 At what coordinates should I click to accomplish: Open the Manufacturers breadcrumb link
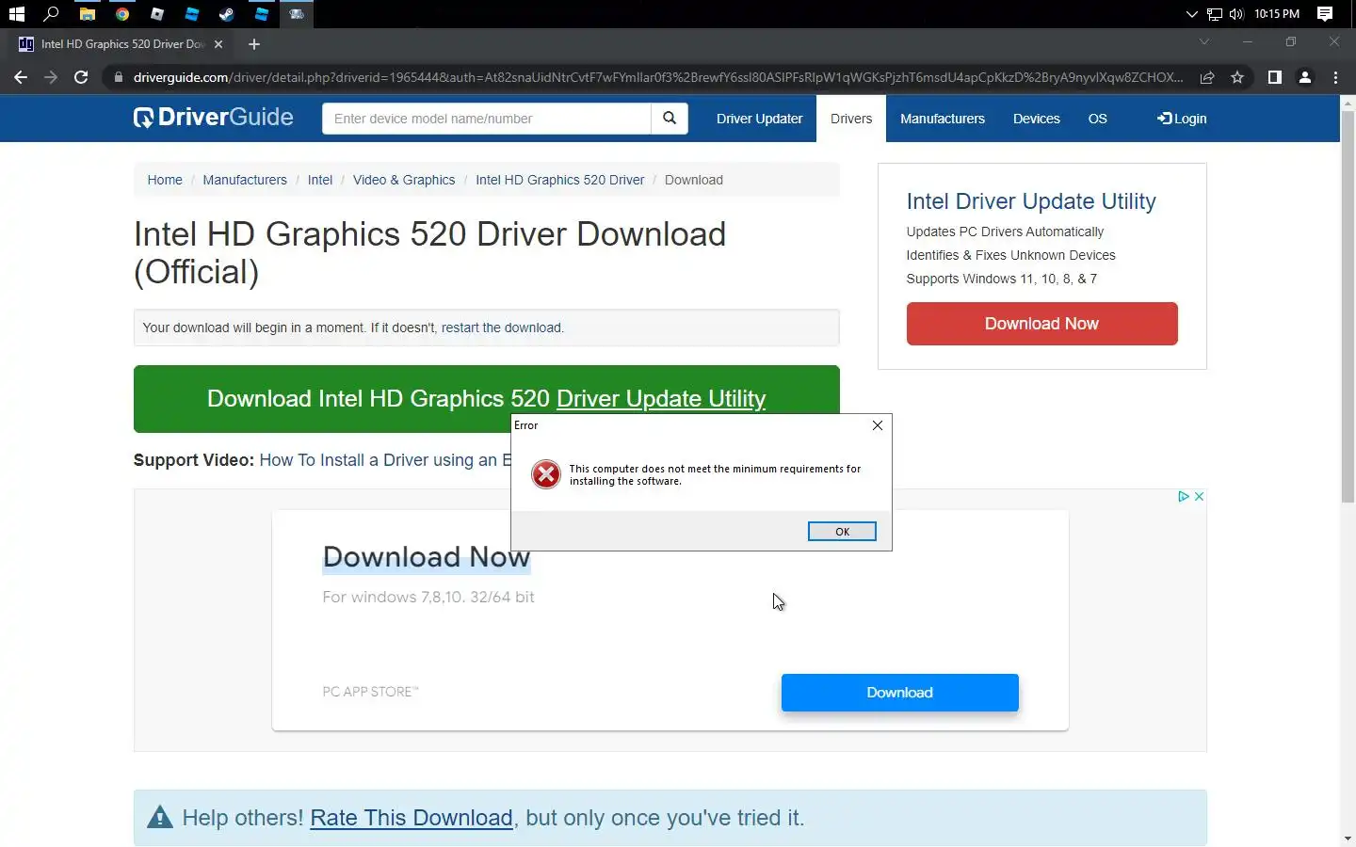pyautogui.click(x=245, y=180)
